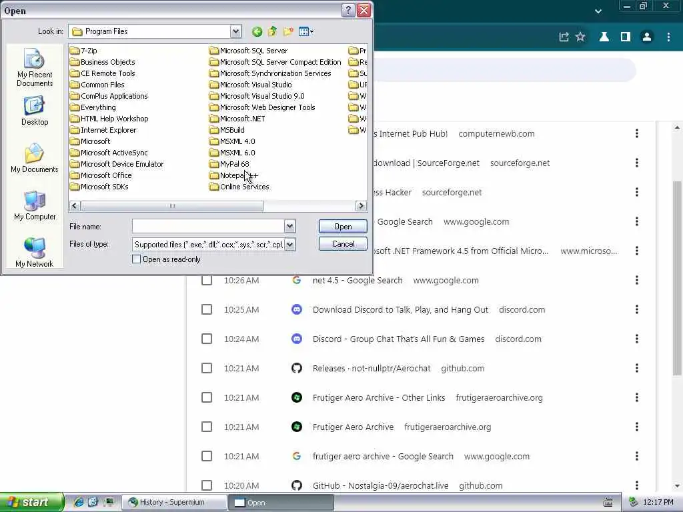Open My Recent Documents place
The image size is (683, 512).
click(35, 68)
